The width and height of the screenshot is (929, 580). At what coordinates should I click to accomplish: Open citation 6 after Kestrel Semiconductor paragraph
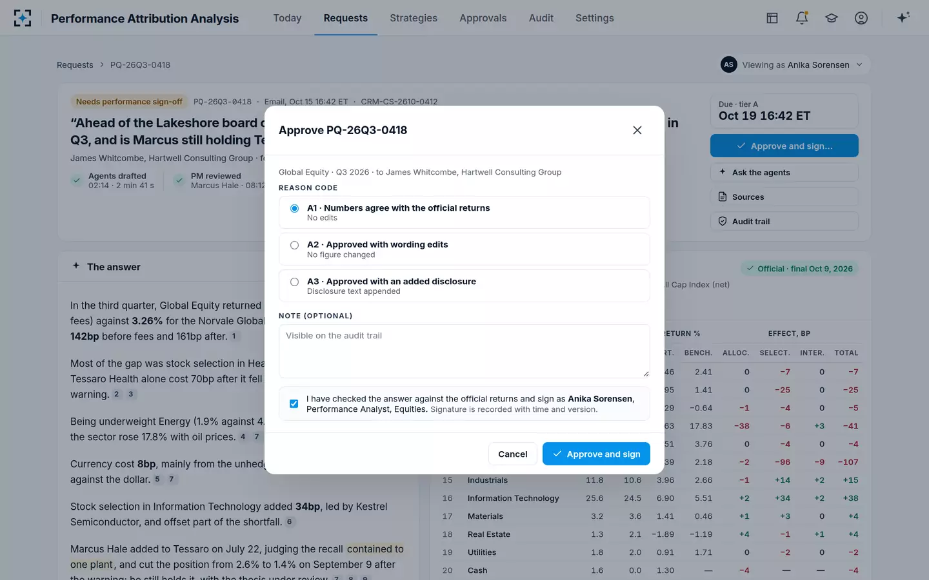tap(289, 522)
